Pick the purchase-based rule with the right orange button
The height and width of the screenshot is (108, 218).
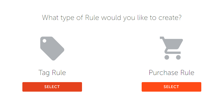(171, 87)
